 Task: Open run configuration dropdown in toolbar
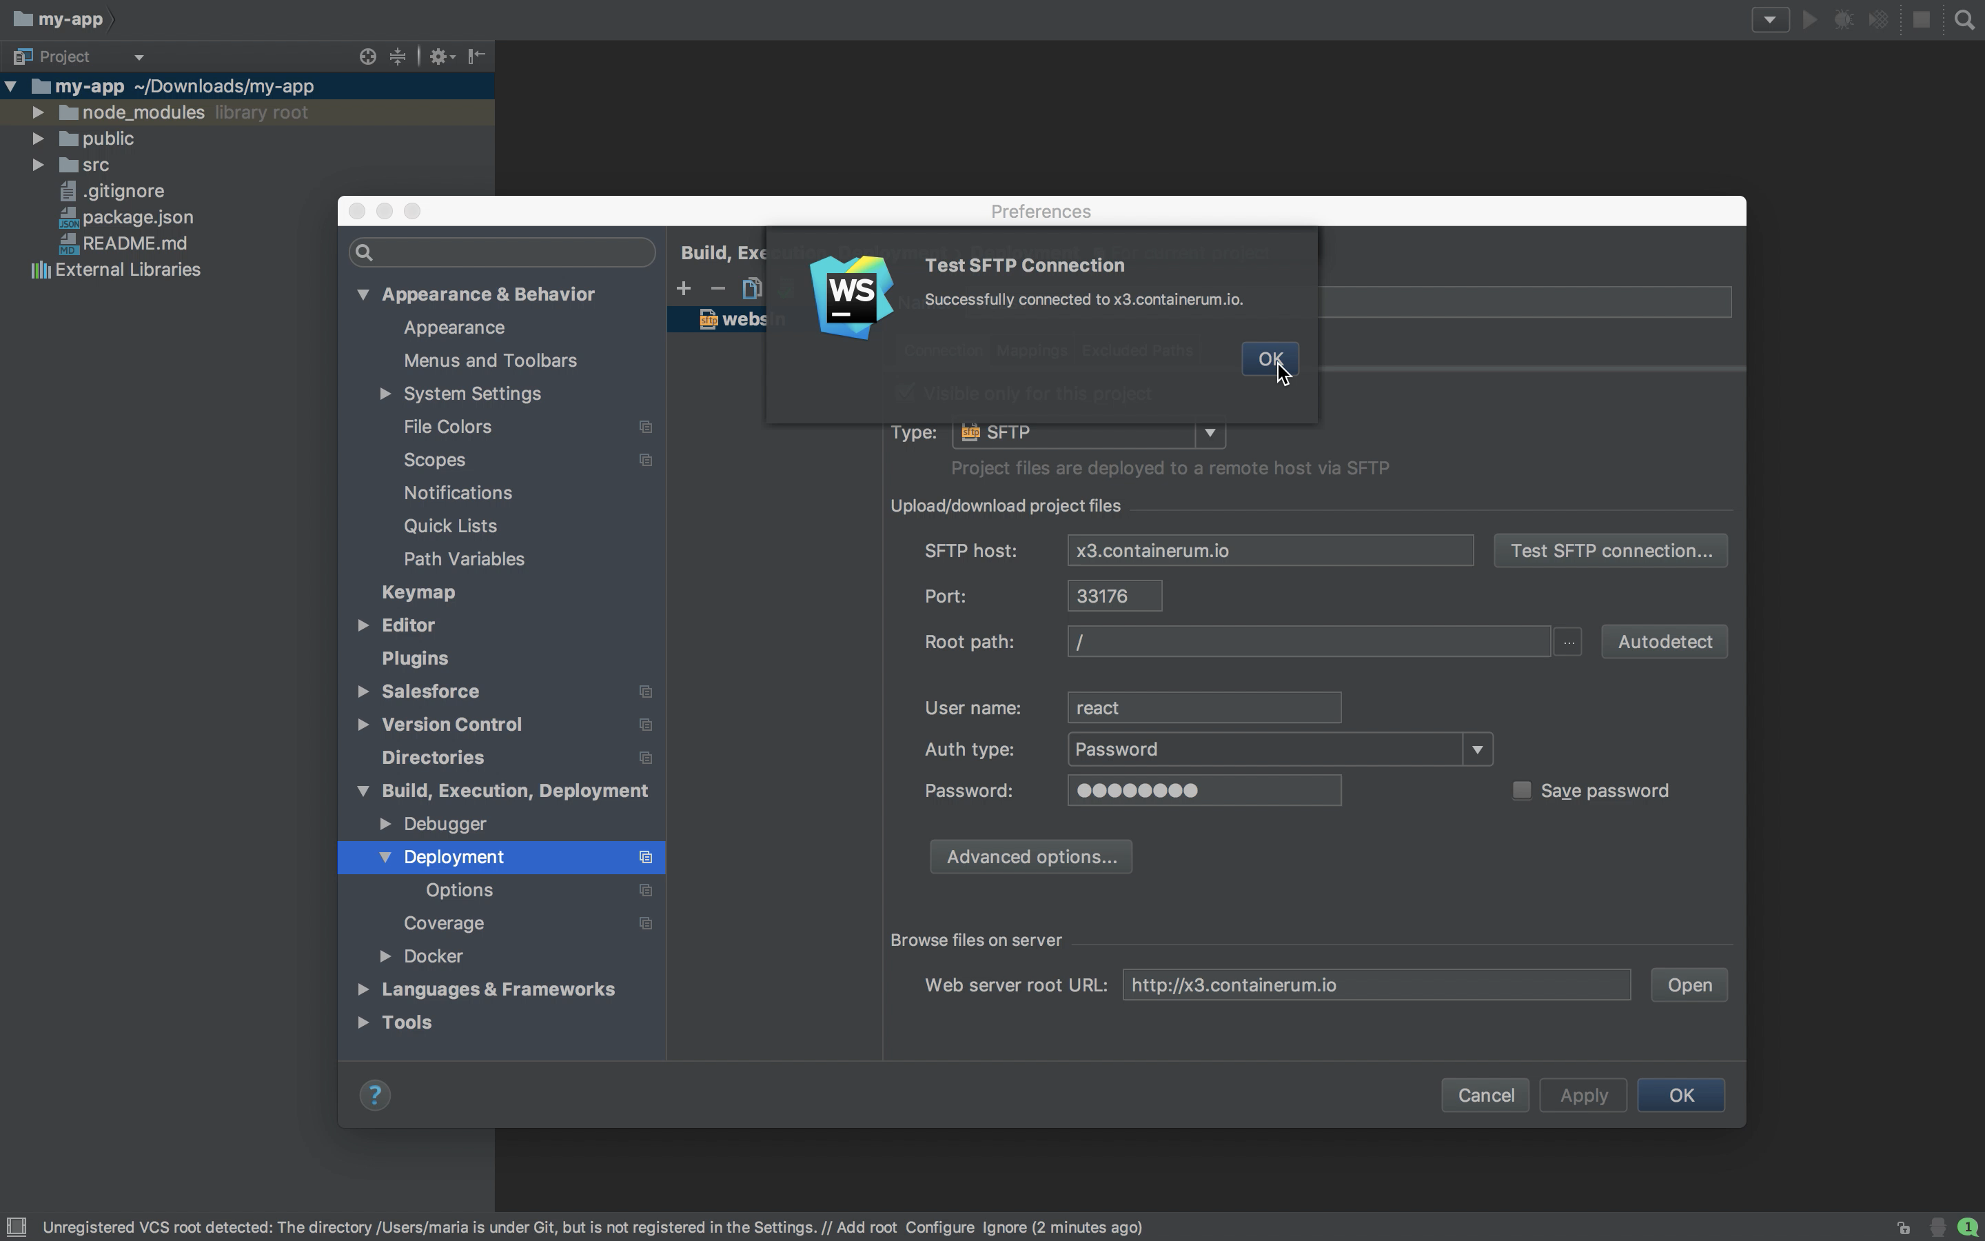(1770, 20)
